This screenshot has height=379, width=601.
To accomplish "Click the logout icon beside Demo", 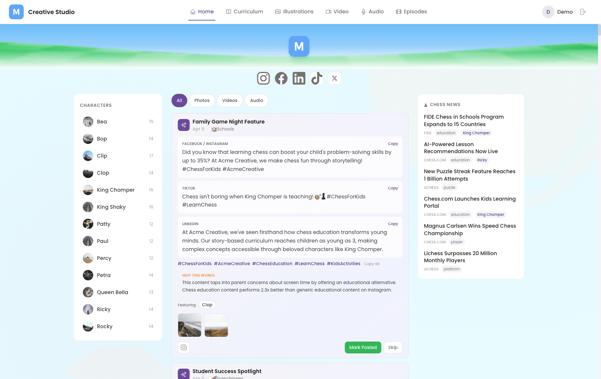I will click(583, 12).
